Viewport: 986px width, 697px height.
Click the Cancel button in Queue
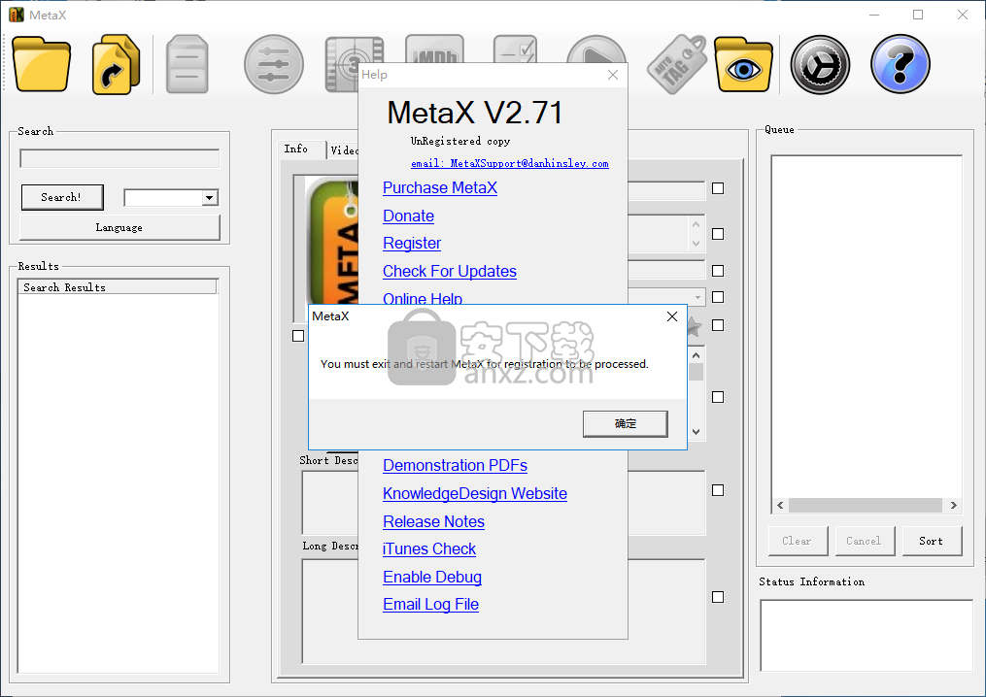865,541
